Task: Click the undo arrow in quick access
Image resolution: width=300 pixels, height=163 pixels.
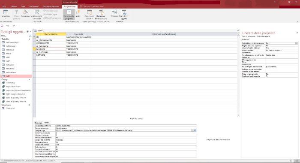Action: (x=7, y=26)
